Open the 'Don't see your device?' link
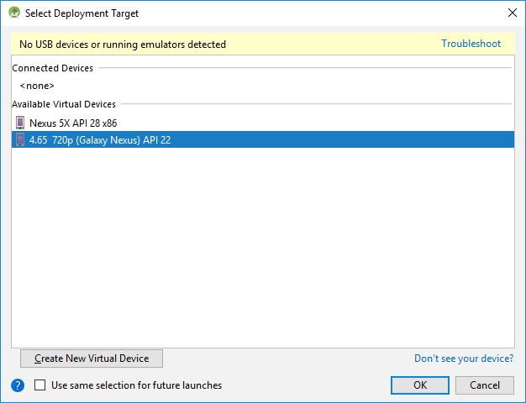This screenshot has height=403, width=526. 464,359
